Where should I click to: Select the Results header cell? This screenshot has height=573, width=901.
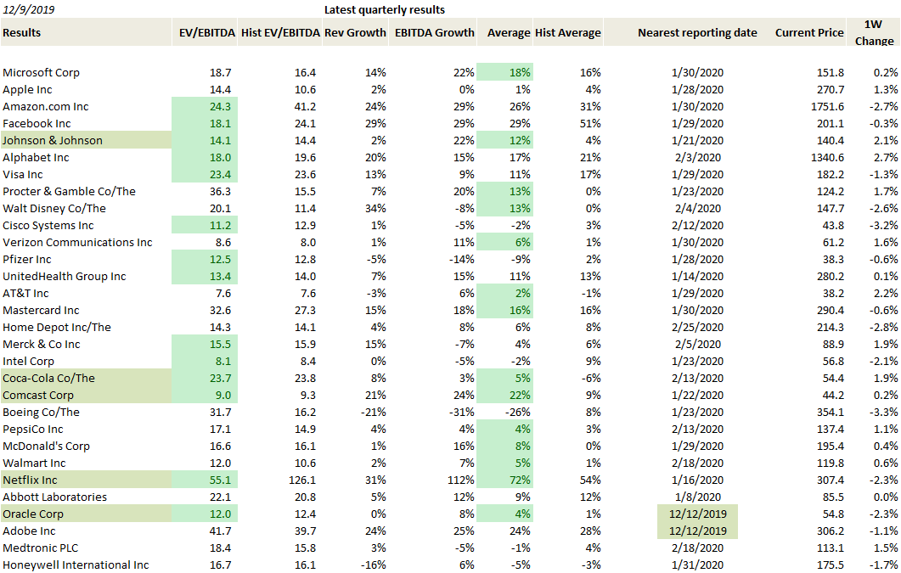22,33
